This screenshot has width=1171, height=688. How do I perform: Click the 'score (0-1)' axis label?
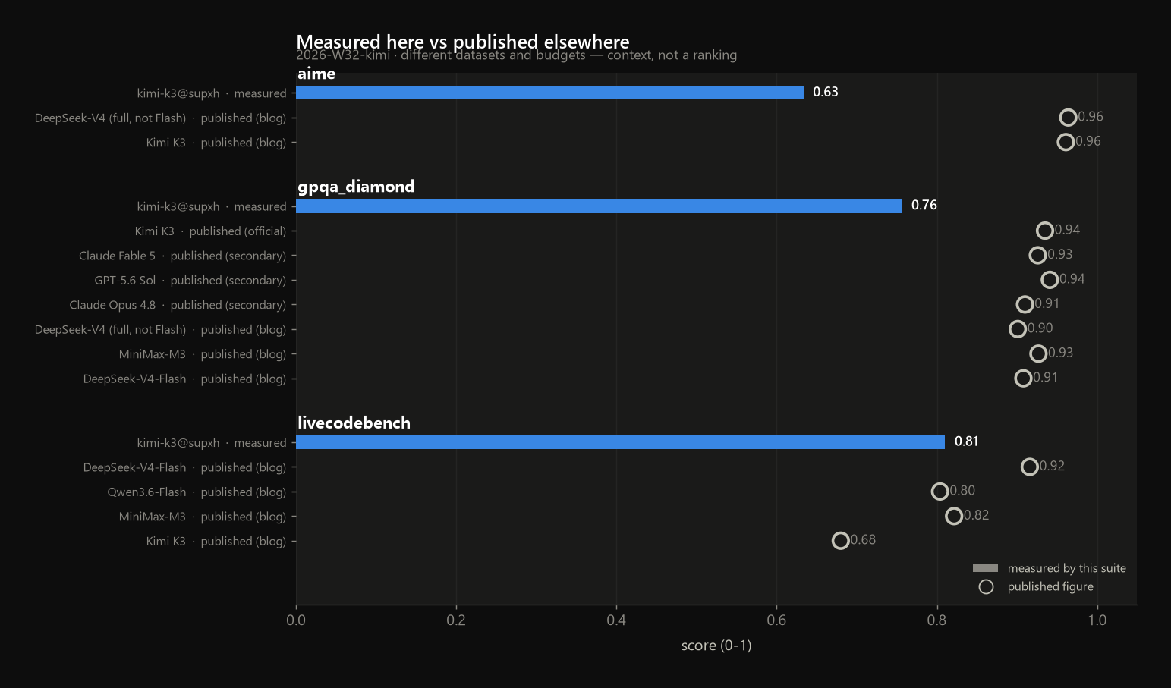coord(716,646)
